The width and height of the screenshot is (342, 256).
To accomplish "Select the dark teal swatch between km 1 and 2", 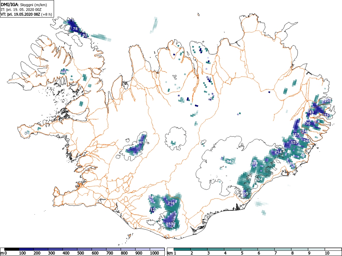I will (182, 249).
